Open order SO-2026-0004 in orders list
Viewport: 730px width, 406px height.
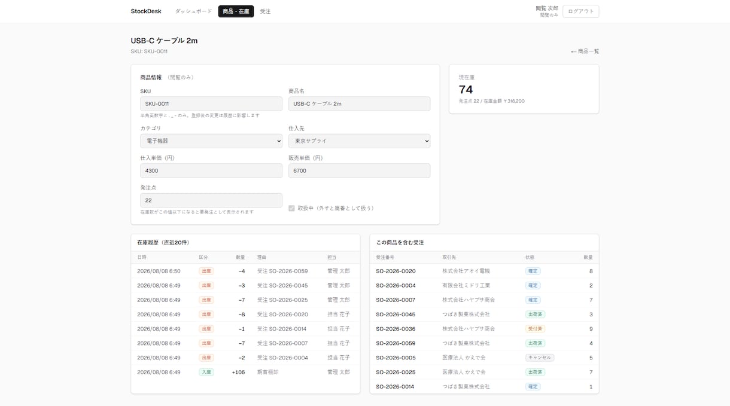click(396, 285)
